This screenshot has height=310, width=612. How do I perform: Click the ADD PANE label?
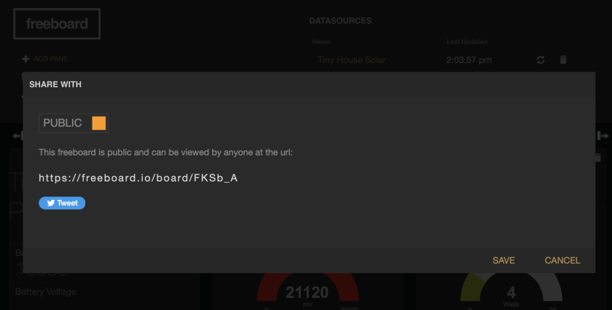(51, 59)
